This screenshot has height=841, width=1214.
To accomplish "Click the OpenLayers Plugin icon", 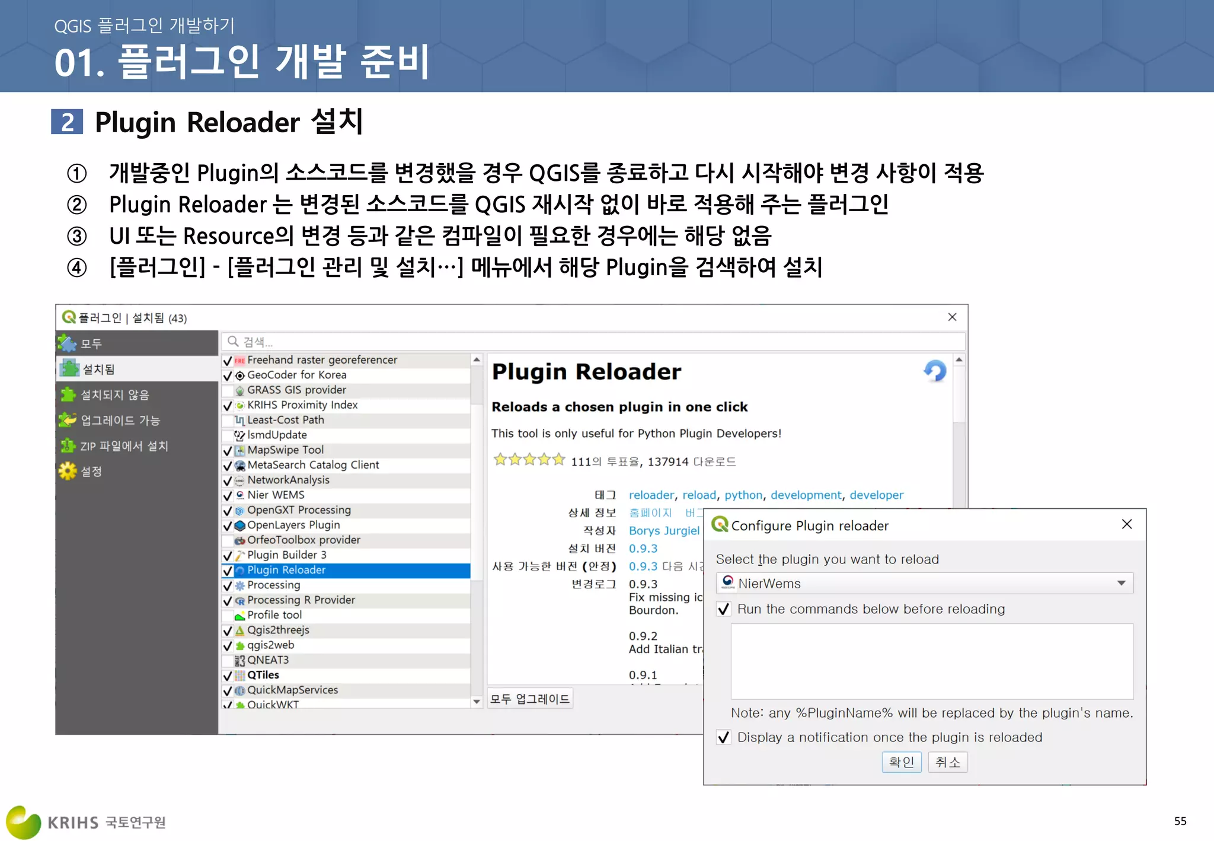I will [x=240, y=525].
